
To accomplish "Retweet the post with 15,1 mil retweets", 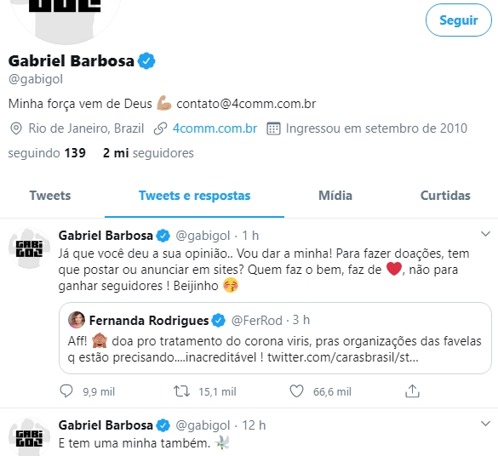I will point(181,391).
